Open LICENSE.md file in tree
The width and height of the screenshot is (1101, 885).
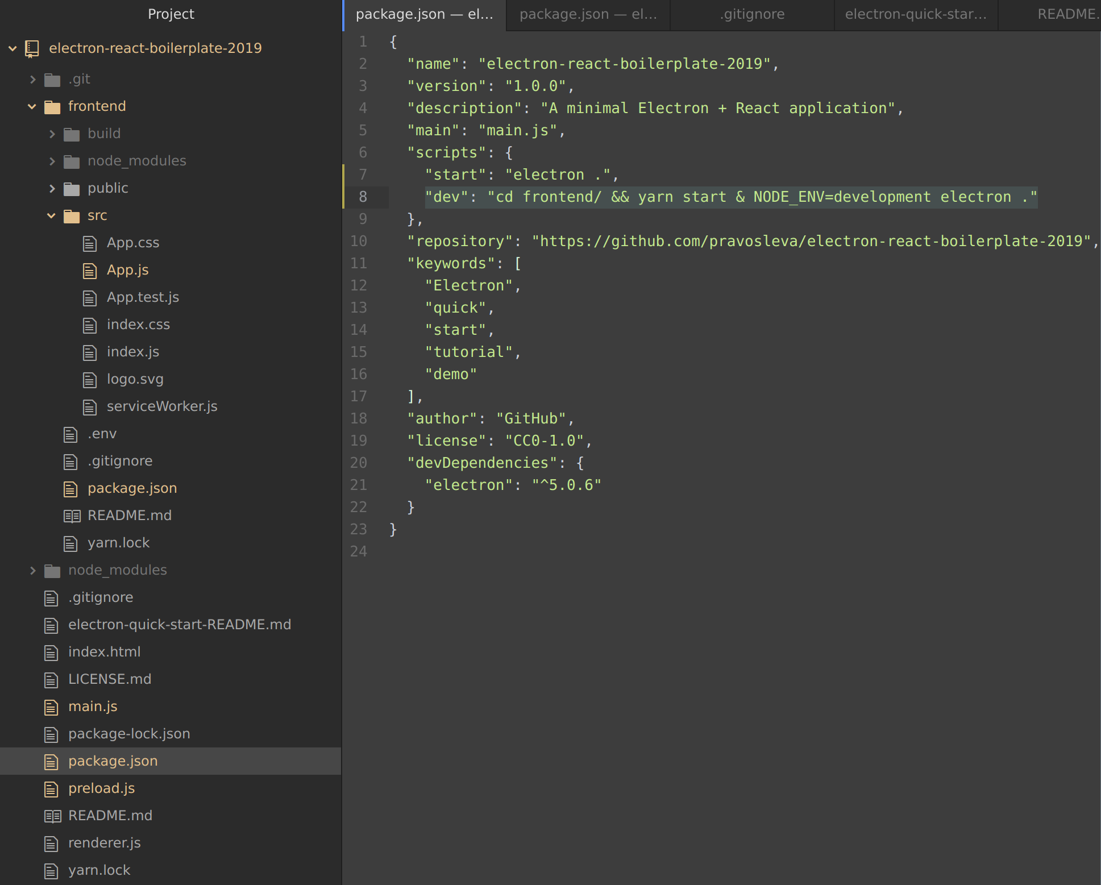[x=110, y=679]
